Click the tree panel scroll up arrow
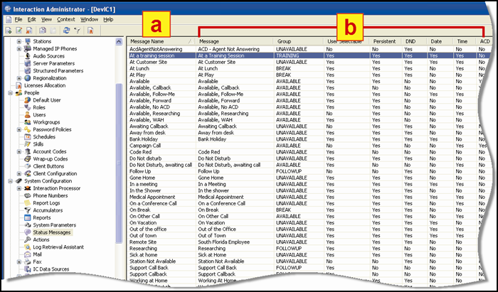The height and width of the screenshot is (292, 498). (120, 40)
